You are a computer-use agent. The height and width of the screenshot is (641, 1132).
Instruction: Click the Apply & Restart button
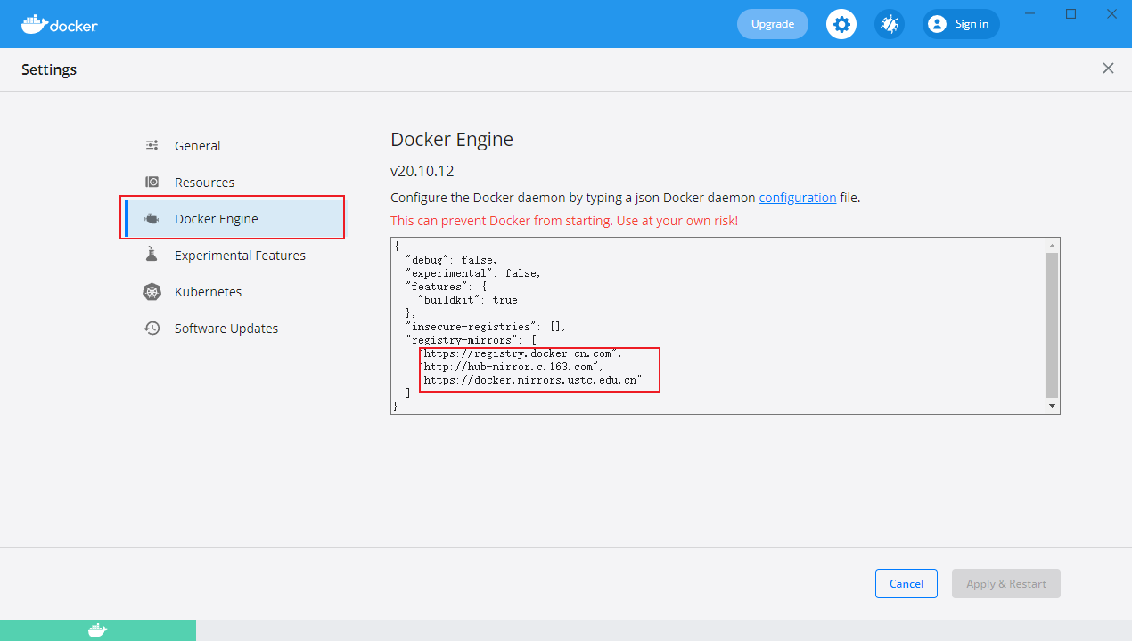[1006, 583]
